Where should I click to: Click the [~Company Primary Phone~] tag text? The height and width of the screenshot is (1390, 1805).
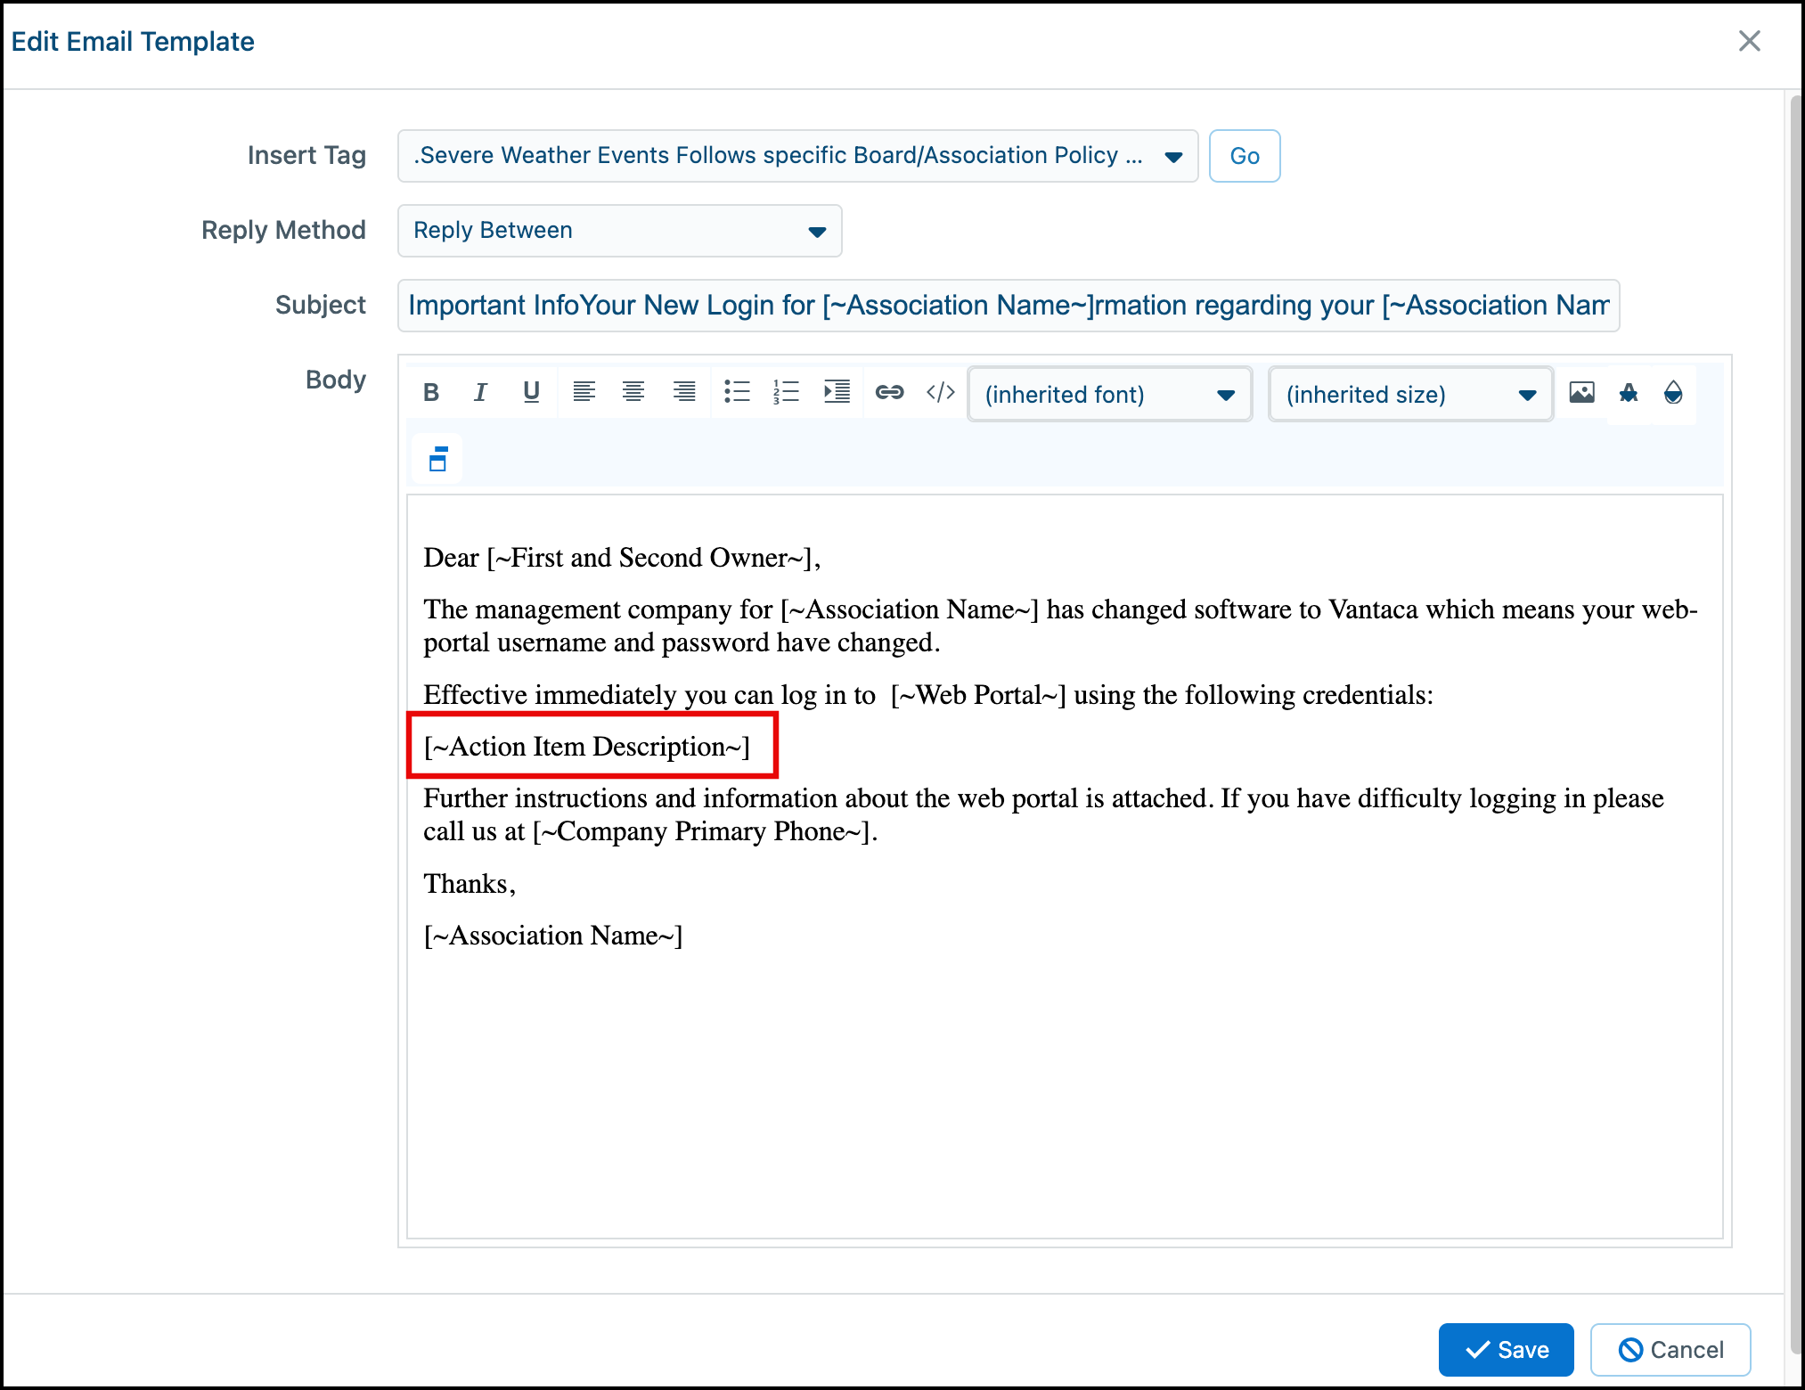[x=702, y=831]
